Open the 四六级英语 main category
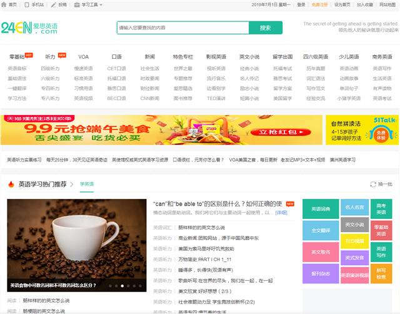The width and height of the screenshot is (400, 314). (x=316, y=57)
